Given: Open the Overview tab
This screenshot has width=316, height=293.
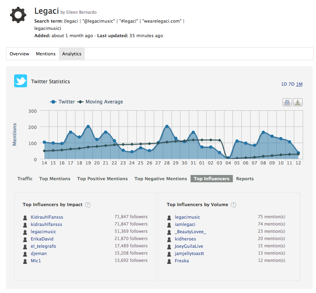Looking at the screenshot, I should 19,54.
